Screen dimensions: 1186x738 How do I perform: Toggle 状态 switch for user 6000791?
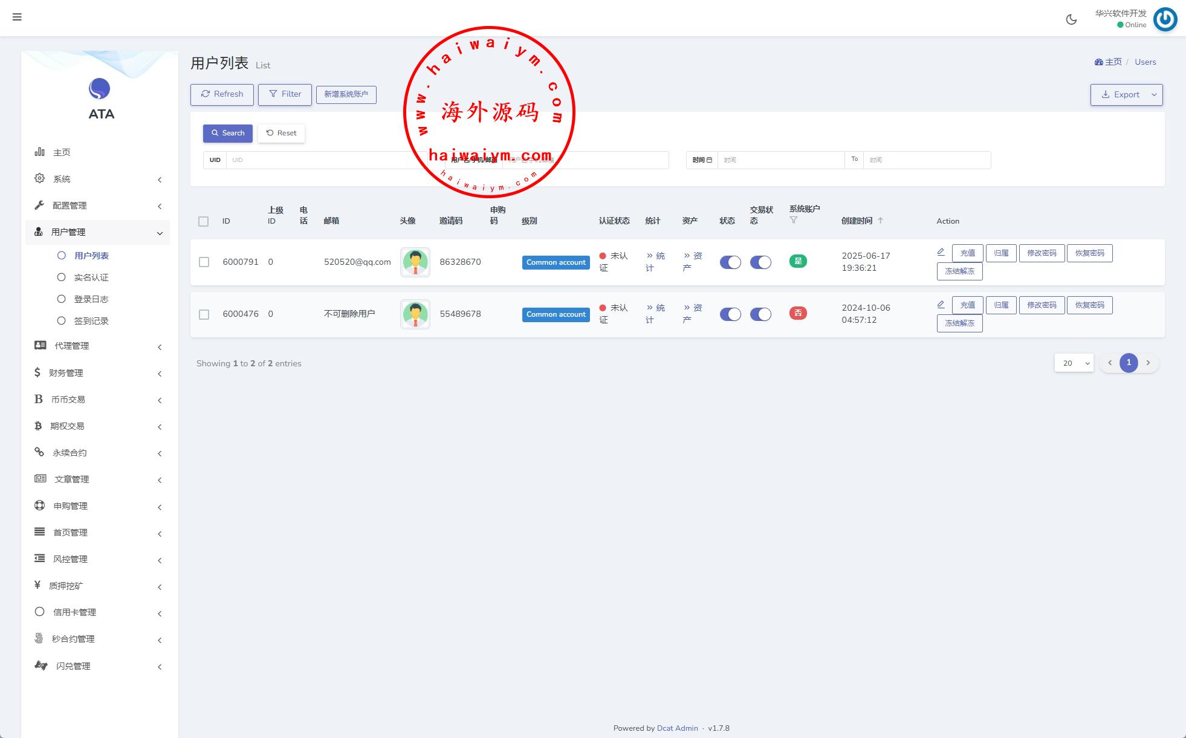(730, 262)
